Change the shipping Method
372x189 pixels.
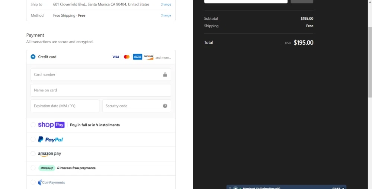pyautogui.click(x=166, y=16)
